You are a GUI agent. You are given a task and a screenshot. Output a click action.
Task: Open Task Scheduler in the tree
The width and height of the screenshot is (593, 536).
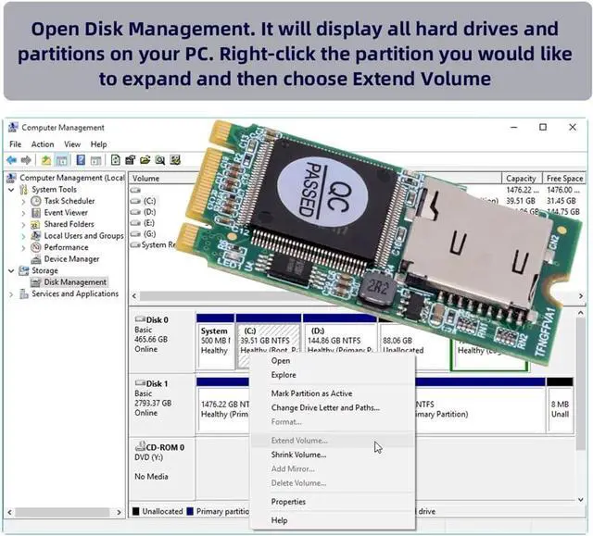(x=69, y=201)
